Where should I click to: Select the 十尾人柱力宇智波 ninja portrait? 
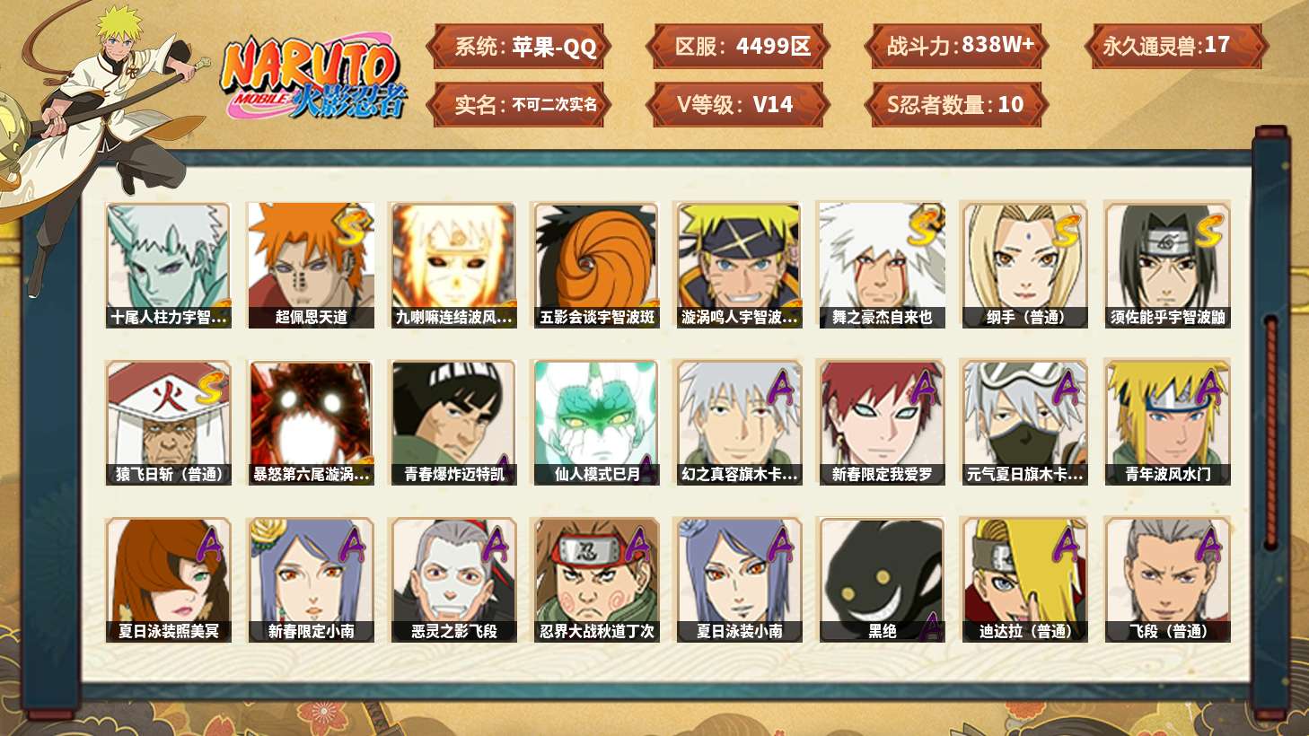168,265
